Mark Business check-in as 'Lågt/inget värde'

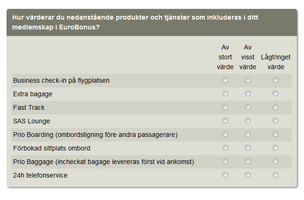(275, 80)
